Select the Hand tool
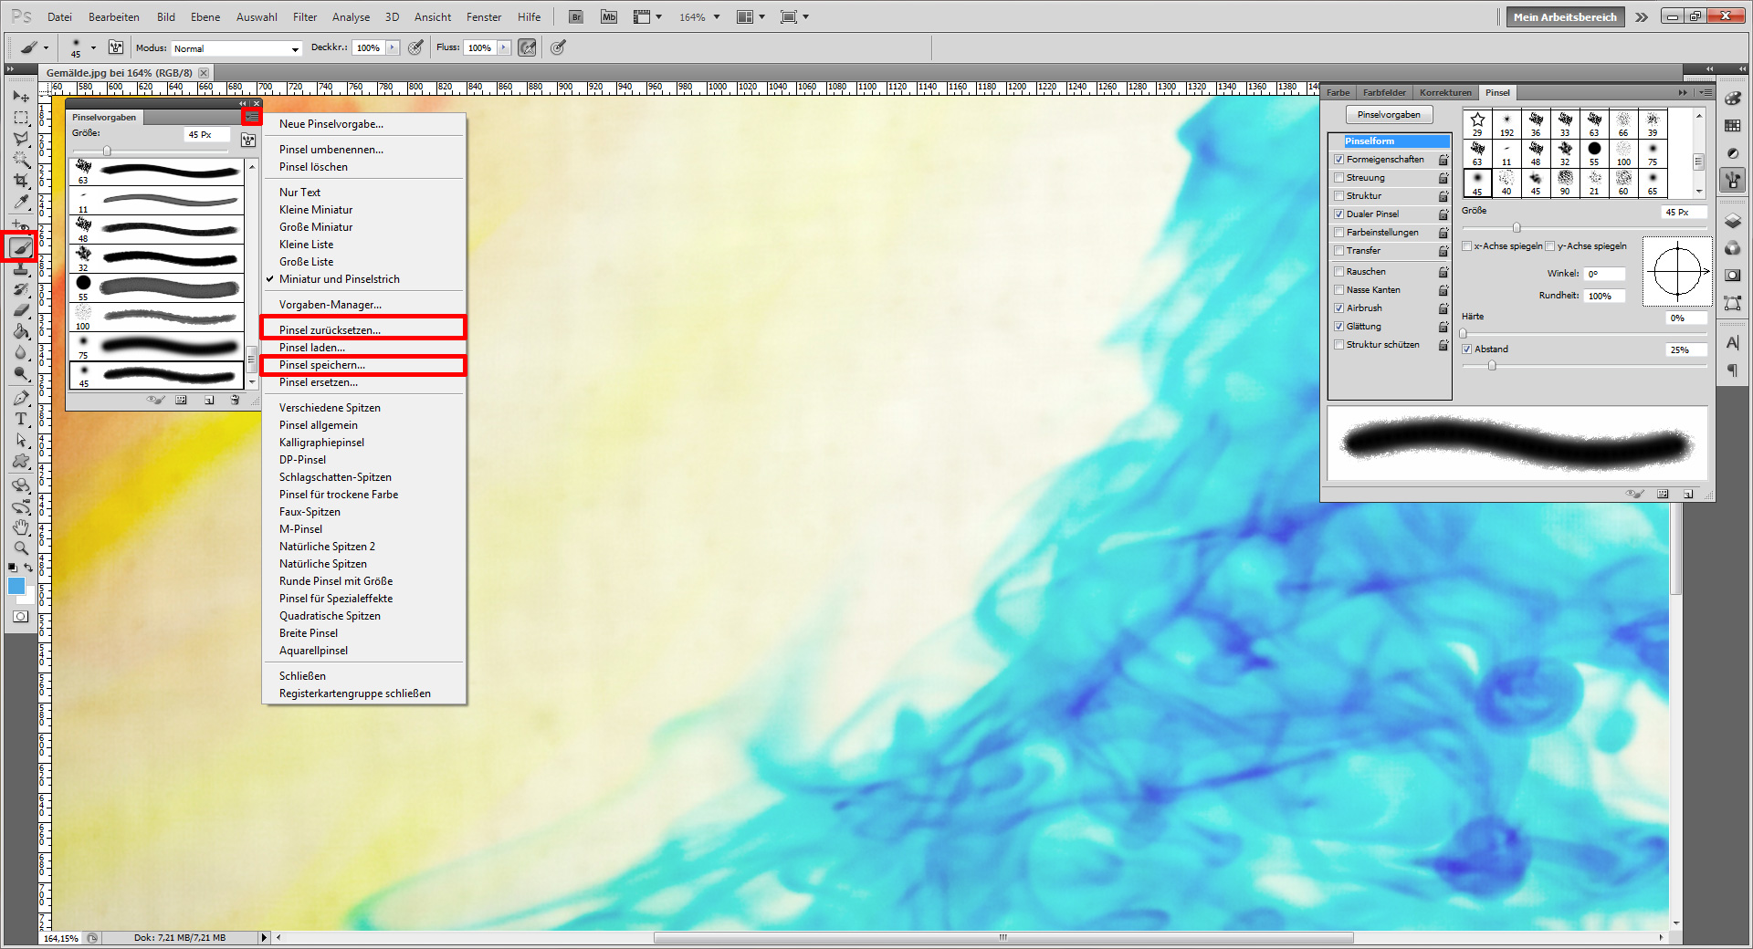This screenshot has height=949, width=1753. point(20,527)
